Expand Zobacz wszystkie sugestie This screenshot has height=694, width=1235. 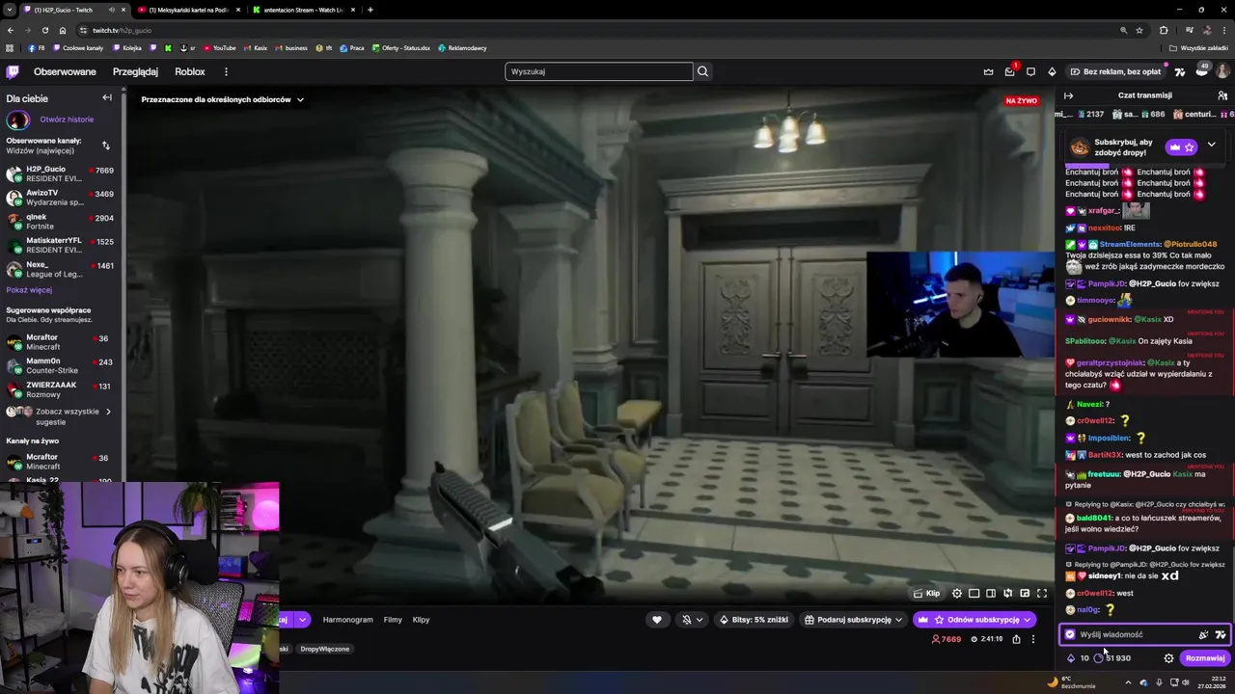click(61, 416)
